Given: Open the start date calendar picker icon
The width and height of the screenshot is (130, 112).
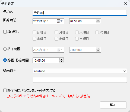Looking at the screenshot, I should 58,21.
